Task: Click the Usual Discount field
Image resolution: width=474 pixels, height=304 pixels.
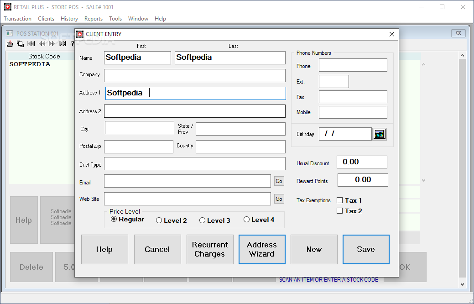Action: pyautogui.click(x=362, y=162)
